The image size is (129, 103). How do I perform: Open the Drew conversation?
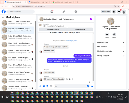tap(17, 66)
